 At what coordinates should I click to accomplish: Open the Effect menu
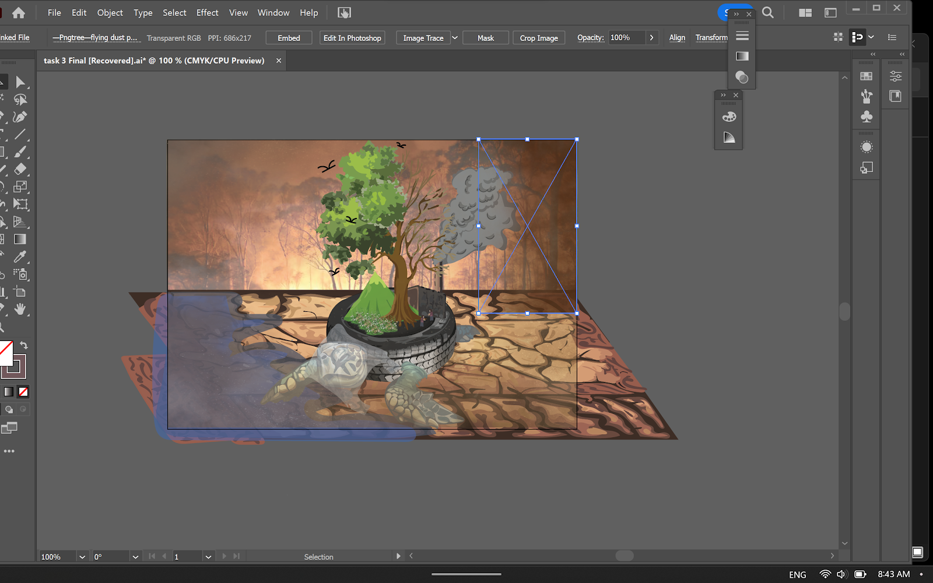click(x=207, y=13)
